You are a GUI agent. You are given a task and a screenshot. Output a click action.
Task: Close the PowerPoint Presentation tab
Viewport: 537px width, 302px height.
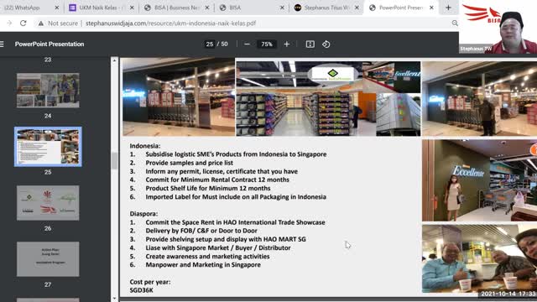coord(431,8)
